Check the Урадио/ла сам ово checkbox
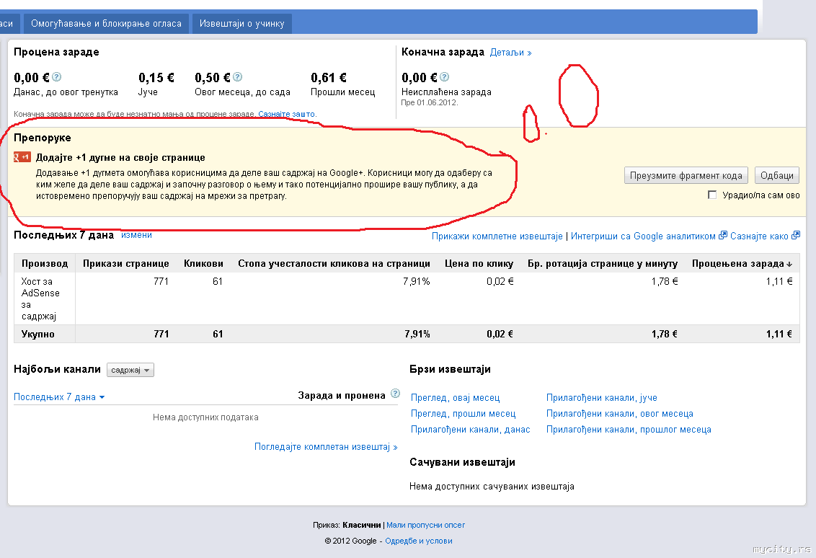 [712, 195]
